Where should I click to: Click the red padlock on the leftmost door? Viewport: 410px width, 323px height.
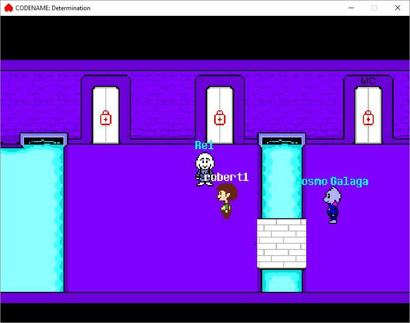tap(106, 118)
